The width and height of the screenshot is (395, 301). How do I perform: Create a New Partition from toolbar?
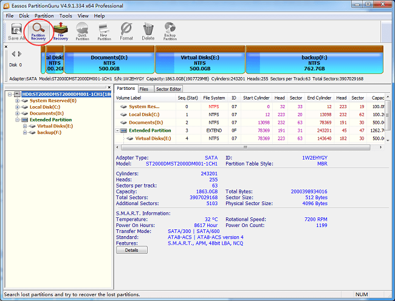(x=105, y=30)
